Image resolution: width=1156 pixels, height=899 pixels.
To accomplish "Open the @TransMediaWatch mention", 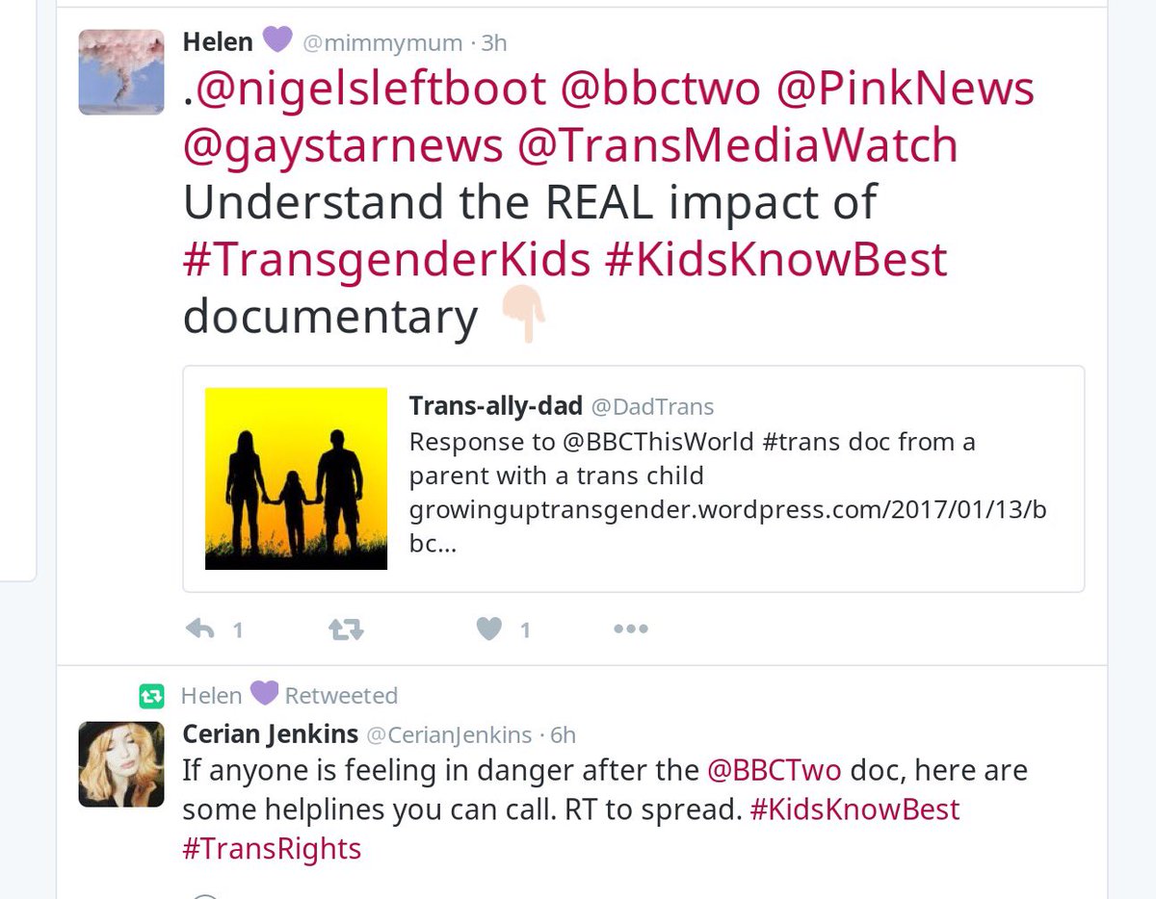I will click(738, 145).
